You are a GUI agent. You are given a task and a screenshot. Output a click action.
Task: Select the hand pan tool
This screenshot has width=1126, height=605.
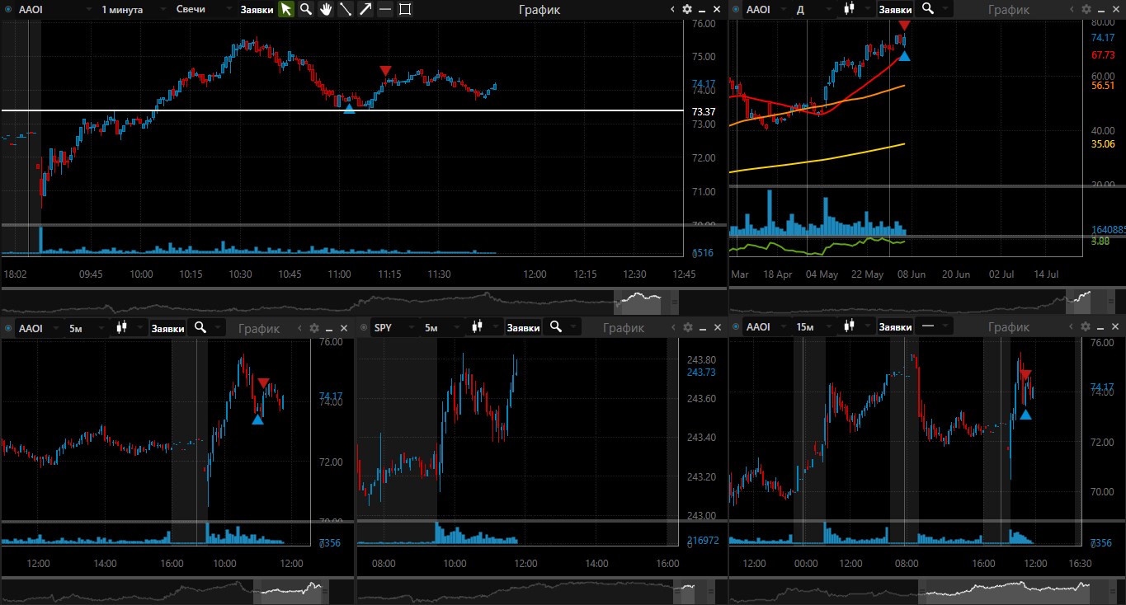pos(326,9)
